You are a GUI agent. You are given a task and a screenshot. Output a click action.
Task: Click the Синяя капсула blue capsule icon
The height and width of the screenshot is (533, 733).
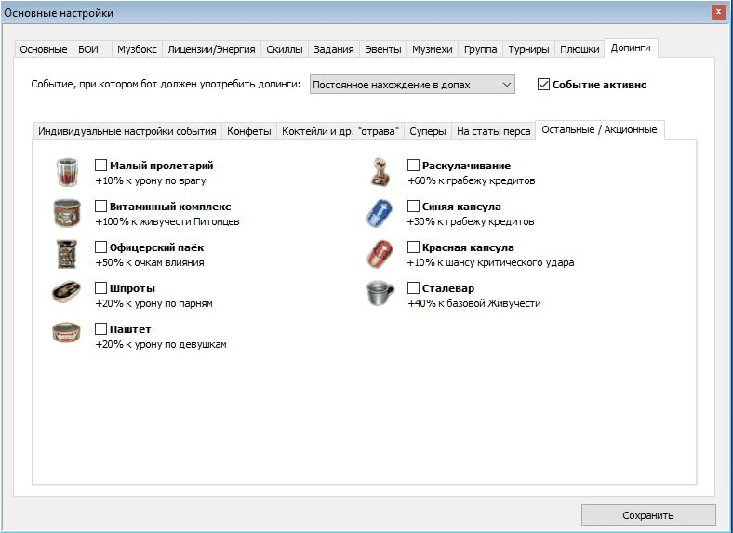380,213
